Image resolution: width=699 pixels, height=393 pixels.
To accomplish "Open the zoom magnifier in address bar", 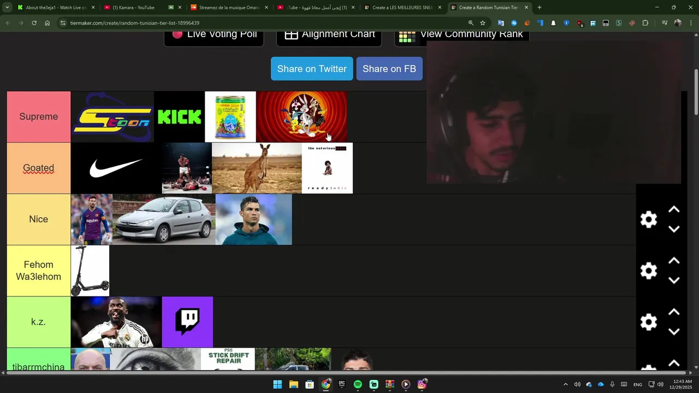I will [471, 23].
